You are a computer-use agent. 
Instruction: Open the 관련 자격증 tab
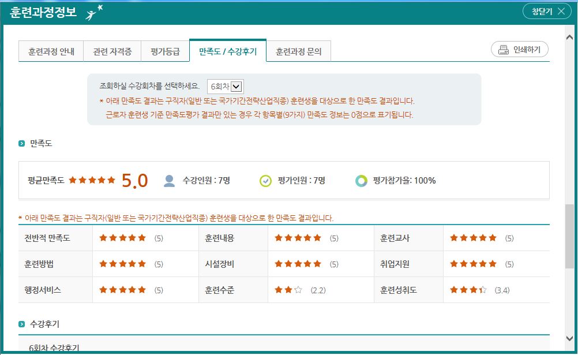[112, 51]
